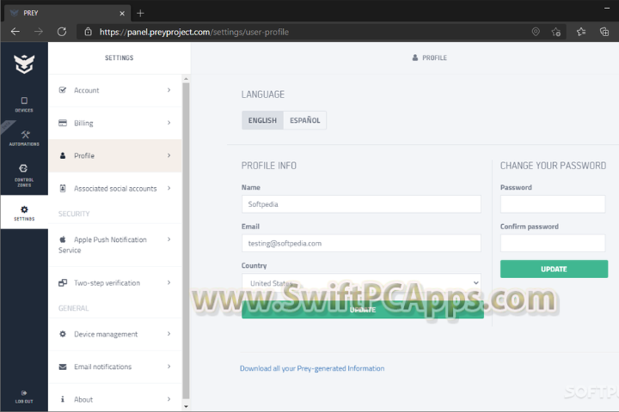Open the Devices section
Viewport: 619px width, 412px height.
pyautogui.click(x=24, y=105)
